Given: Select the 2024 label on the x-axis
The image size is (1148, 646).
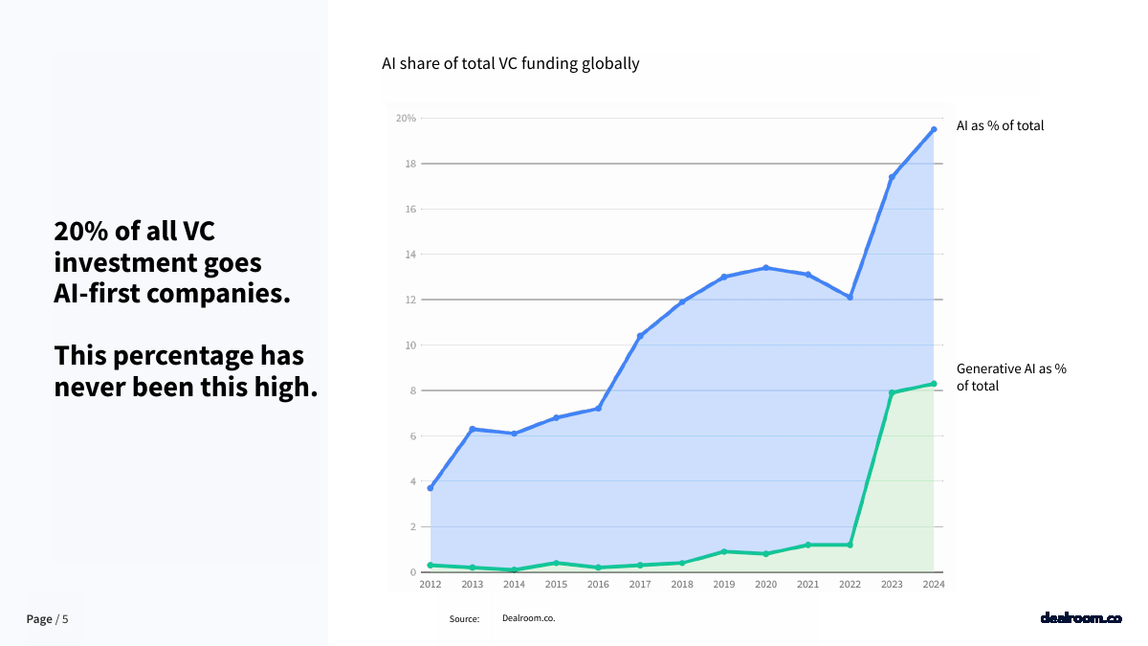Looking at the screenshot, I should (x=934, y=585).
